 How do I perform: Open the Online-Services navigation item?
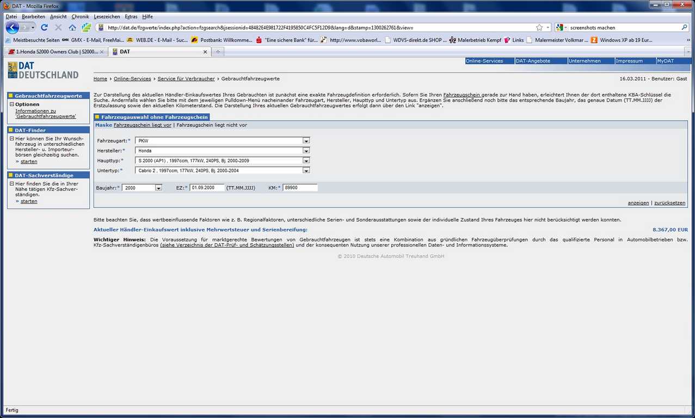484,61
